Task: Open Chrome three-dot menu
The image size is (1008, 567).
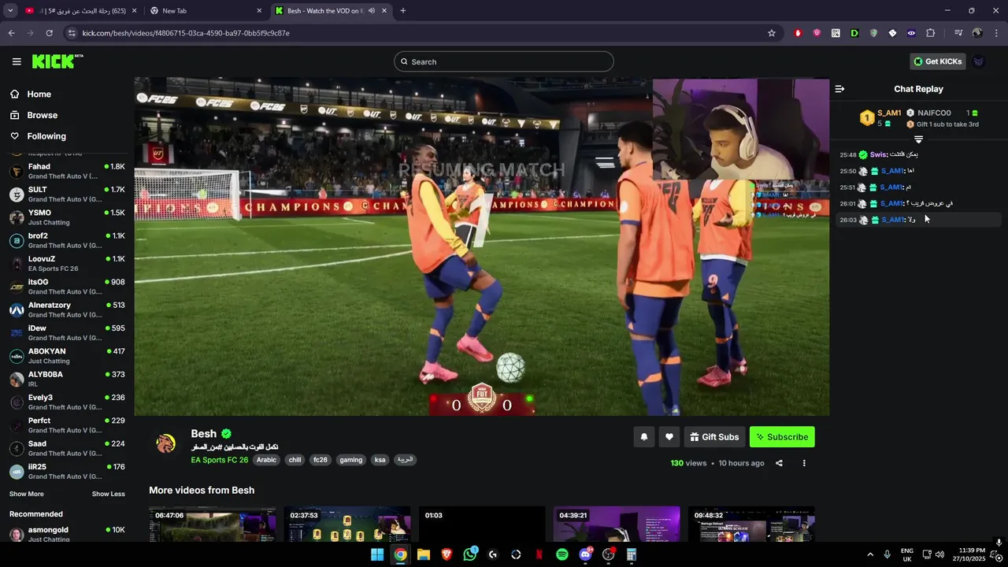Action: coord(997,33)
